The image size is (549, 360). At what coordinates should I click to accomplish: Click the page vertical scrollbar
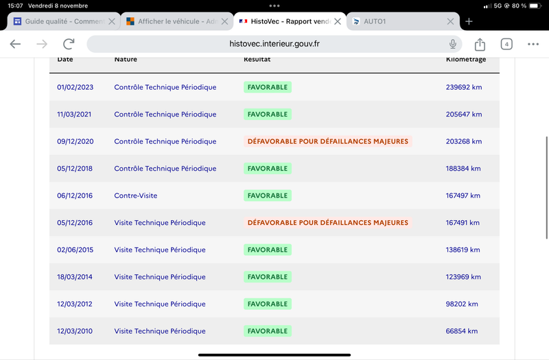click(x=546, y=187)
